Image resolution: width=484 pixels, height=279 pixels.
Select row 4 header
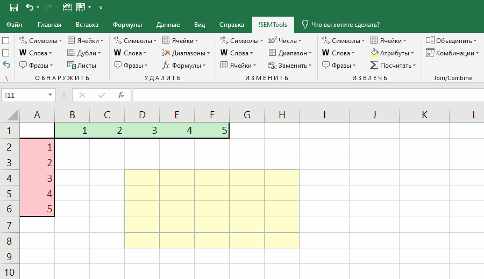[9, 178]
